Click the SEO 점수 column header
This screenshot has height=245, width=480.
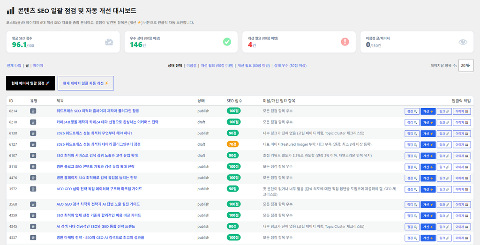234,101
